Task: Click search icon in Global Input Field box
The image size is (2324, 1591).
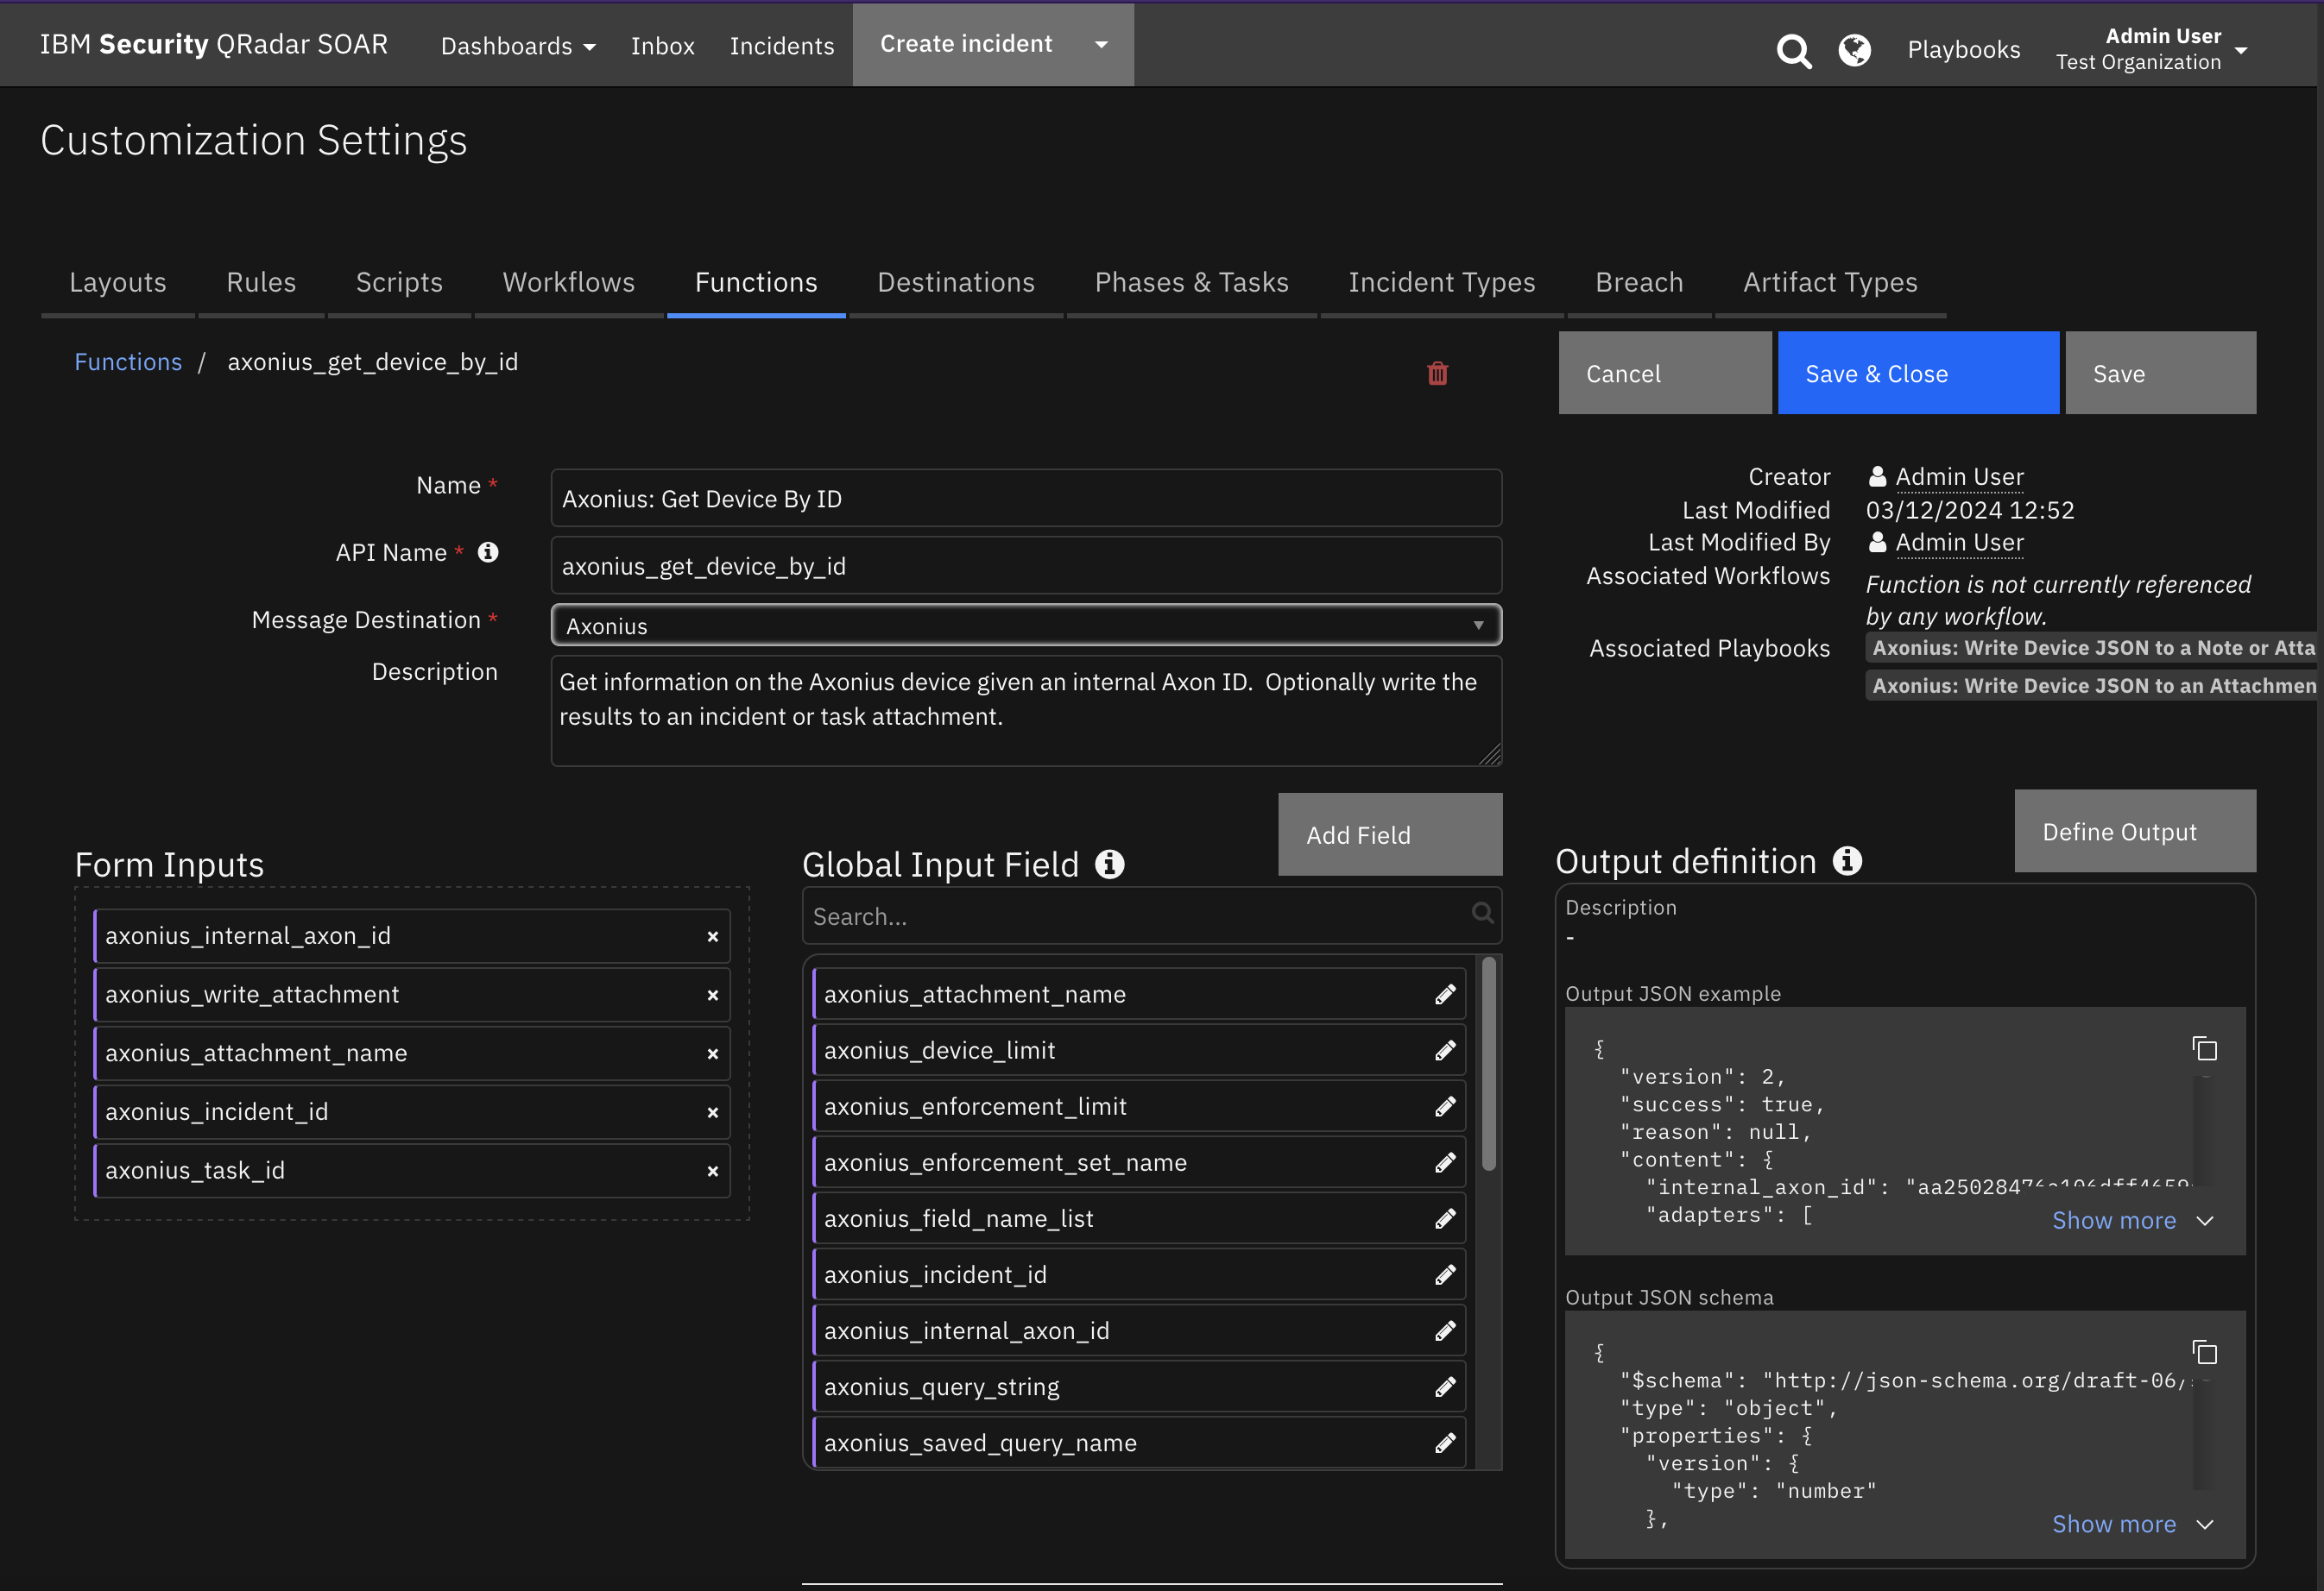Action: (x=1482, y=913)
